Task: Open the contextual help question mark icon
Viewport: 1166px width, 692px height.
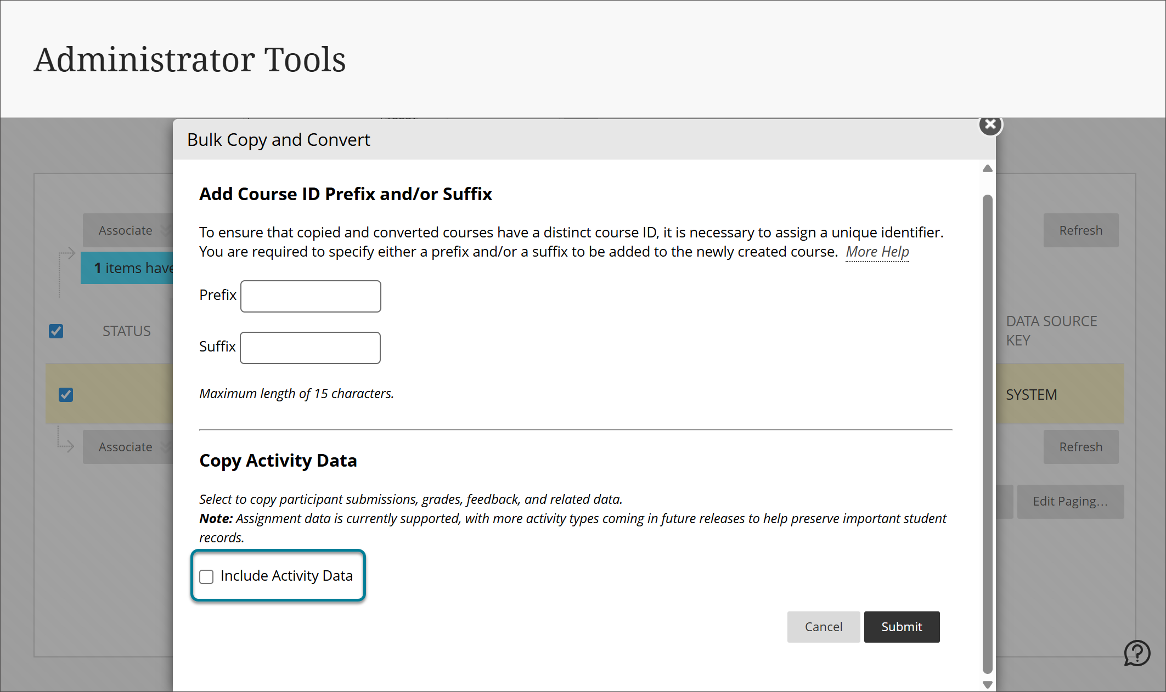Action: click(x=1138, y=653)
